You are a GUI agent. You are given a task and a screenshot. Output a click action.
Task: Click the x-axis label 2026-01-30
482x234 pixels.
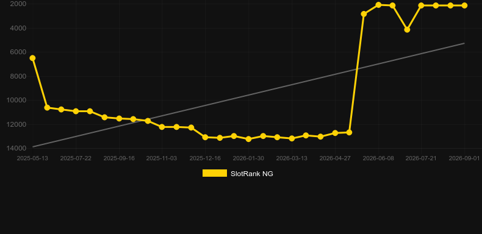248,158
